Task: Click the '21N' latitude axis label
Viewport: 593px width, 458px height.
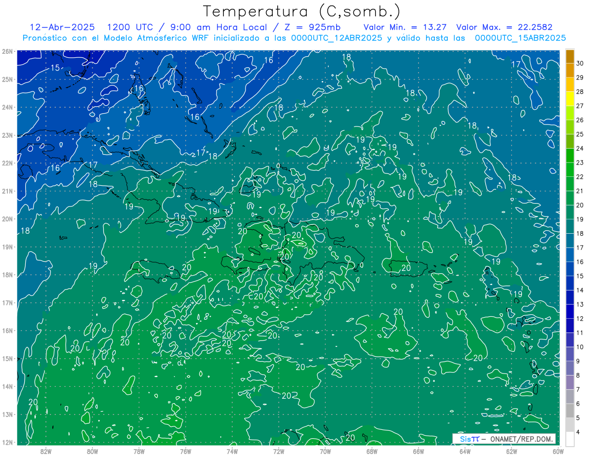Action: point(7,191)
